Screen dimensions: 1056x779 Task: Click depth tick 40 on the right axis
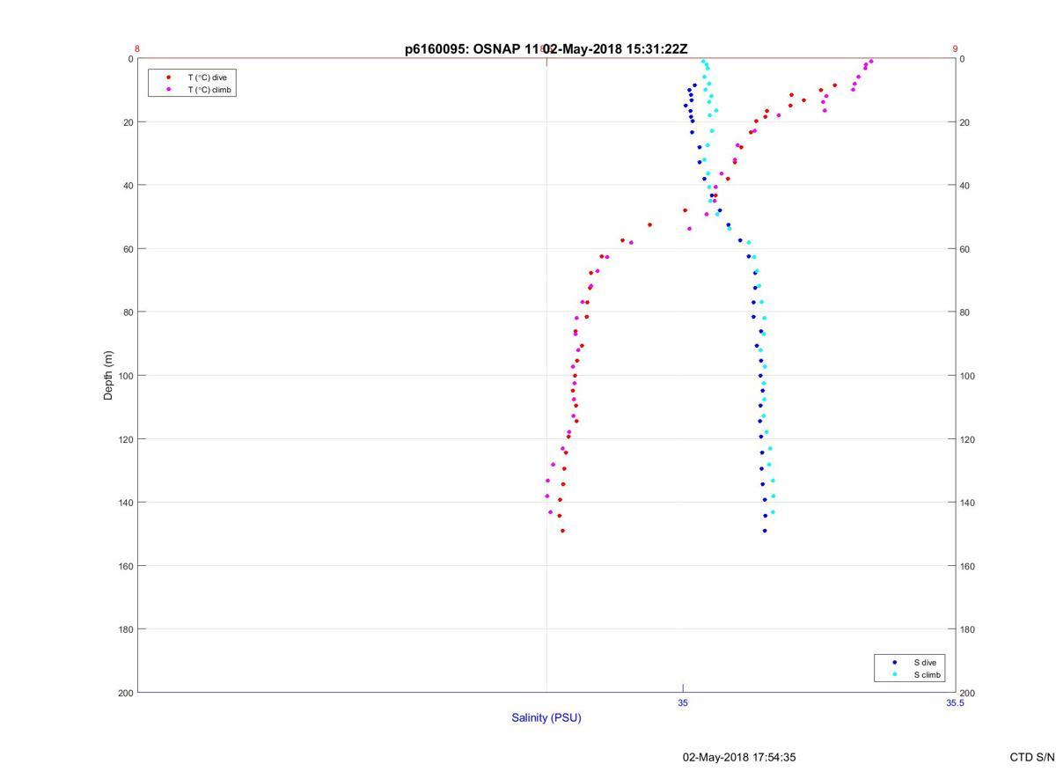(964, 186)
